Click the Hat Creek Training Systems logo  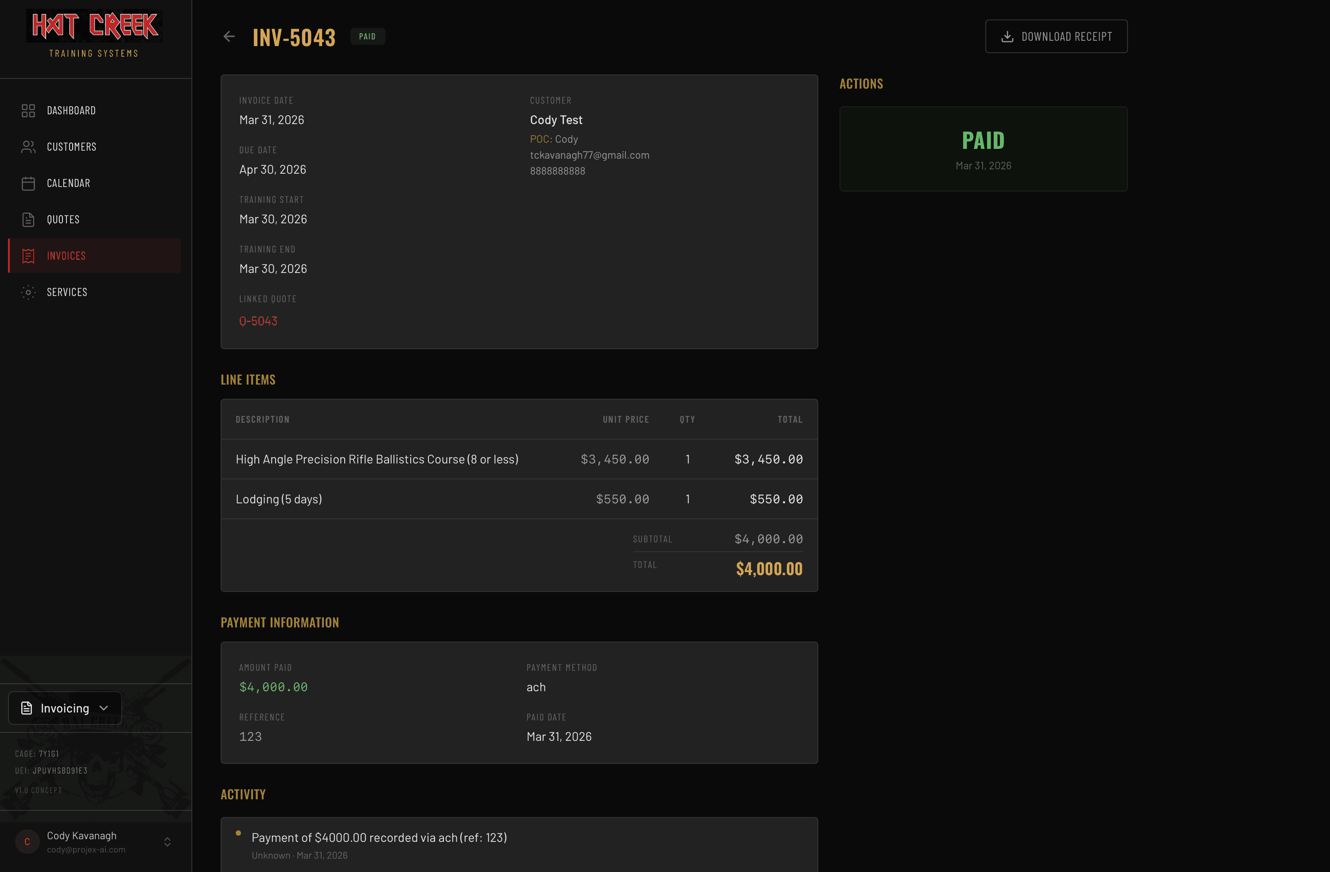point(94,35)
